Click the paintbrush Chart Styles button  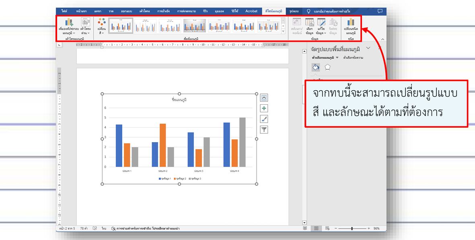(x=264, y=119)
